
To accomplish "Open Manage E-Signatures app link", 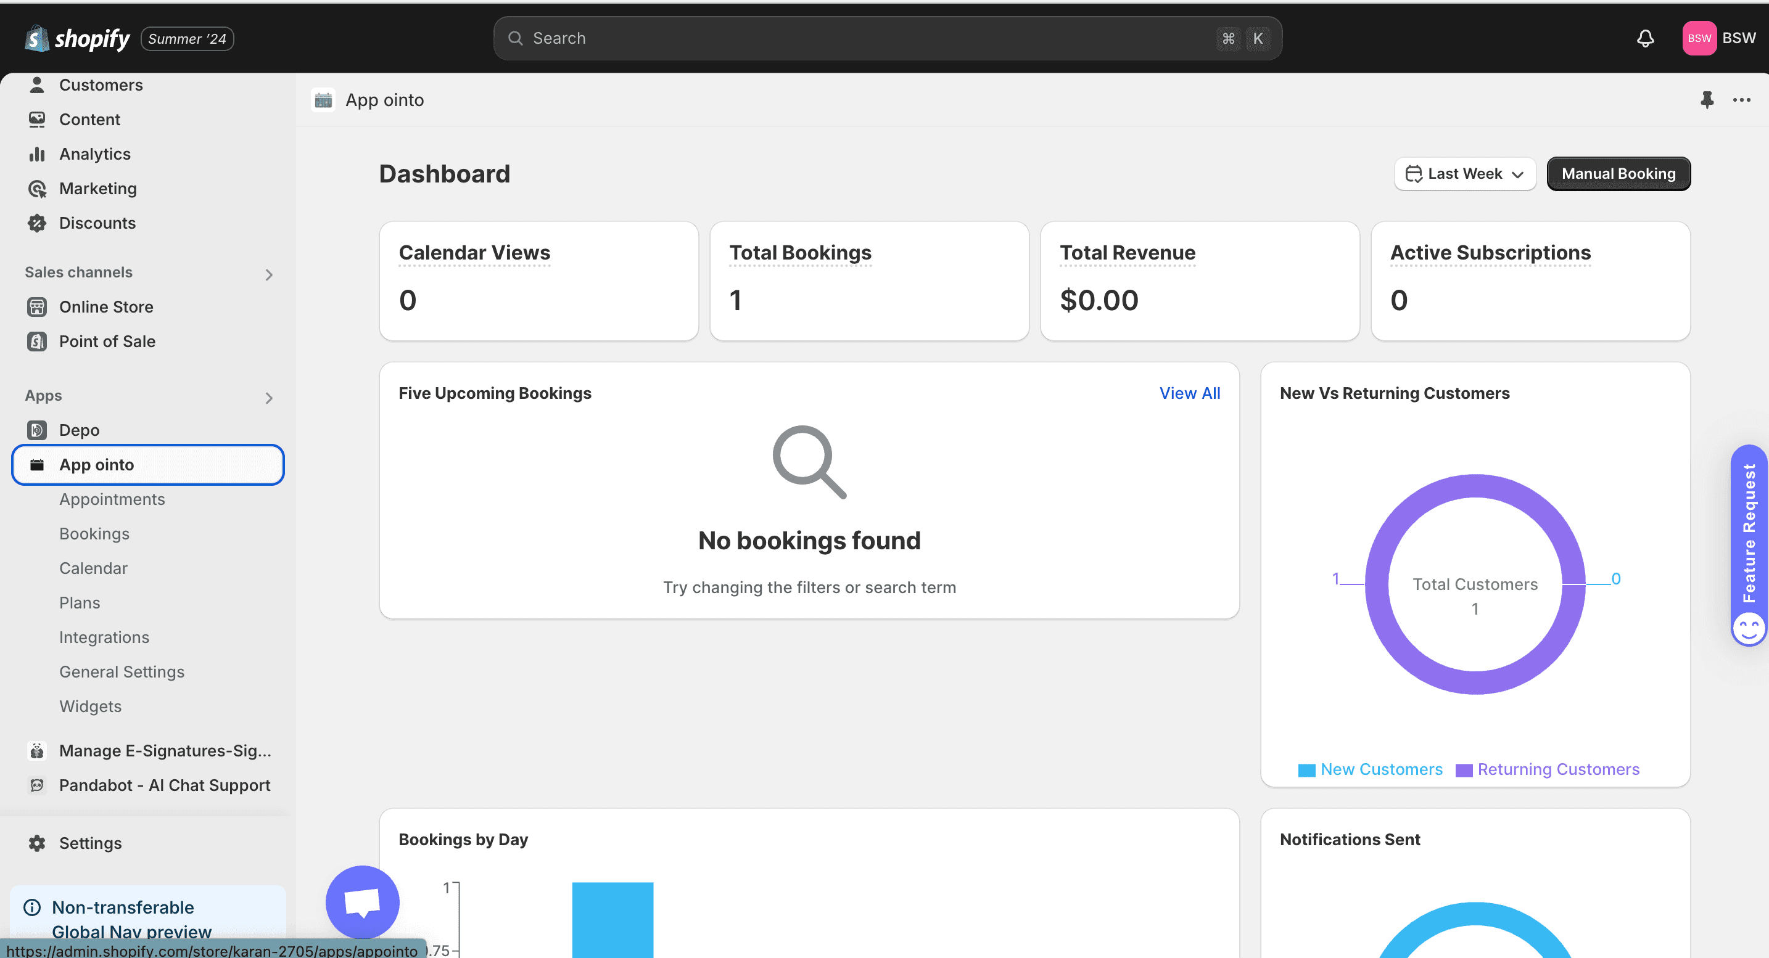I will tap(165, 751).
